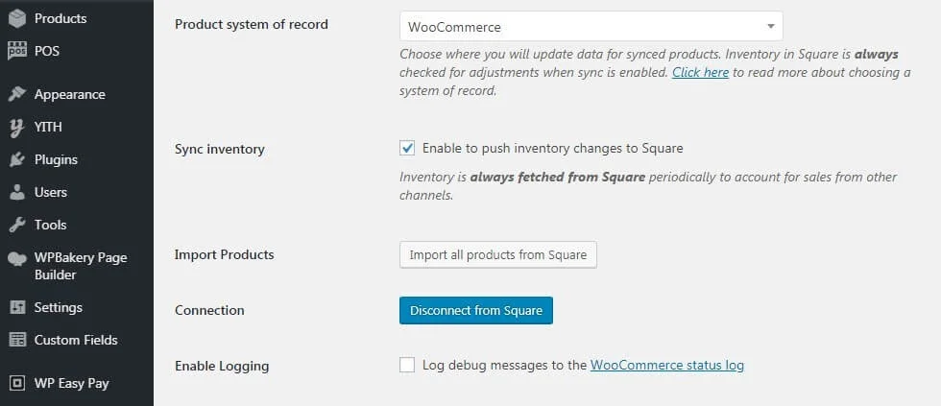
Task: Open the YITH icon in sidebar
Action: click(17, 127)
